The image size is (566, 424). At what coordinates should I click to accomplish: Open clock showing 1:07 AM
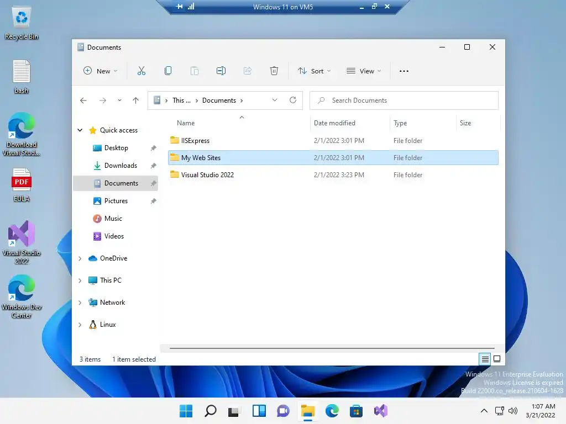point(541,411)
